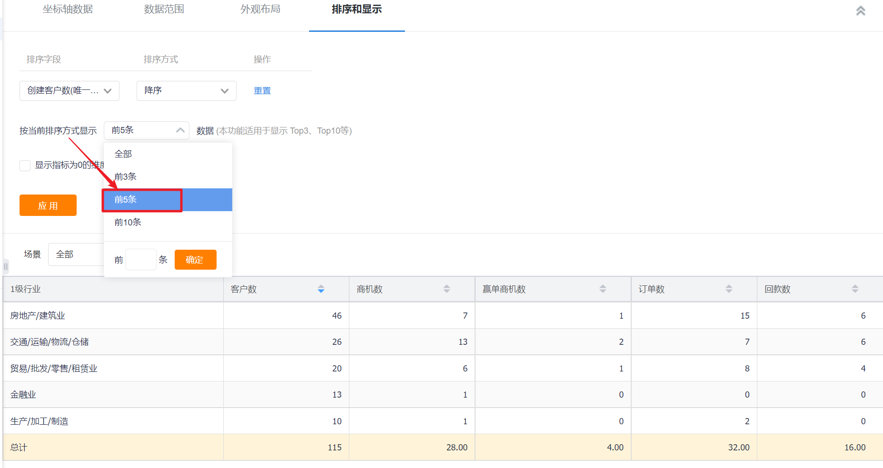This screenshot has width=883, height=468.
Task: Sort by 客户数 column sort icon
Action: click(x=321, y=289)
